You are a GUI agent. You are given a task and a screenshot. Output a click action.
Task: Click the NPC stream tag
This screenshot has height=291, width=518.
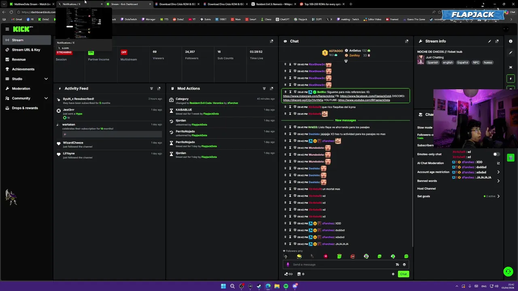476,63
